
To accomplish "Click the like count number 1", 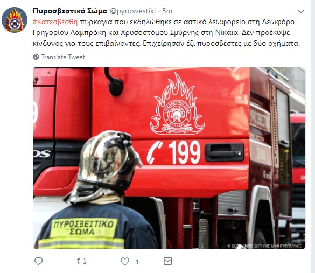I will [137, 262].
